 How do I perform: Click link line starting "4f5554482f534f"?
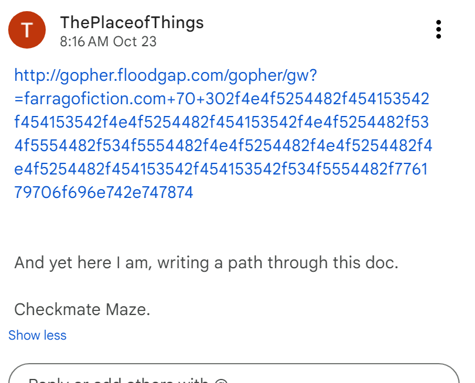tap(223, 146)
